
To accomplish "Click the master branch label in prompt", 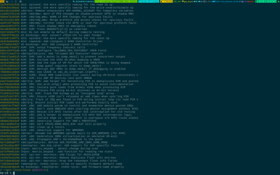I will click(x=38, y=170).
